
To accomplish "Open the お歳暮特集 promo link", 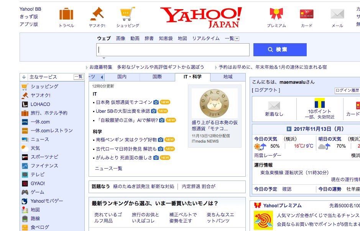I will tap(101, 67).
